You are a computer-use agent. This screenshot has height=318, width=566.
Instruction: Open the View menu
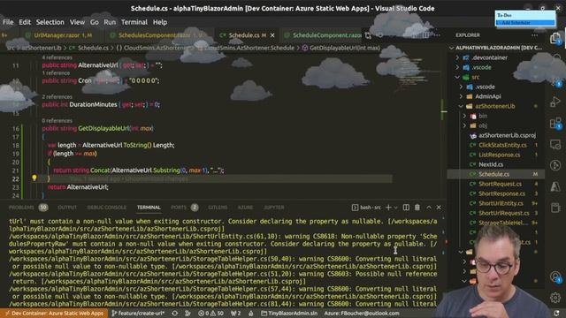pyautogui.click(x=77, y=22)
